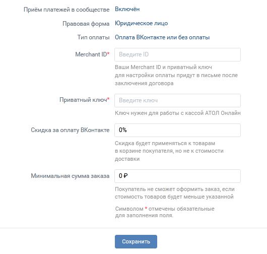The width and height of the screenshot is (267, 254).
Task: Open the 'Включён' payment acceptance dropdown
Action: 127,9
